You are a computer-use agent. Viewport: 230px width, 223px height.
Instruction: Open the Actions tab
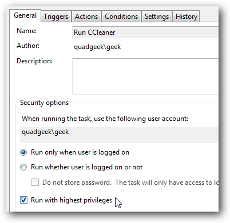[x=86, y=17]
